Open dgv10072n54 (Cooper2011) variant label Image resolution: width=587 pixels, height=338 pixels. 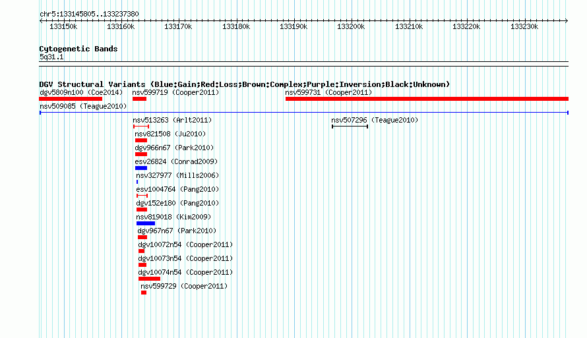coord(185,244)
